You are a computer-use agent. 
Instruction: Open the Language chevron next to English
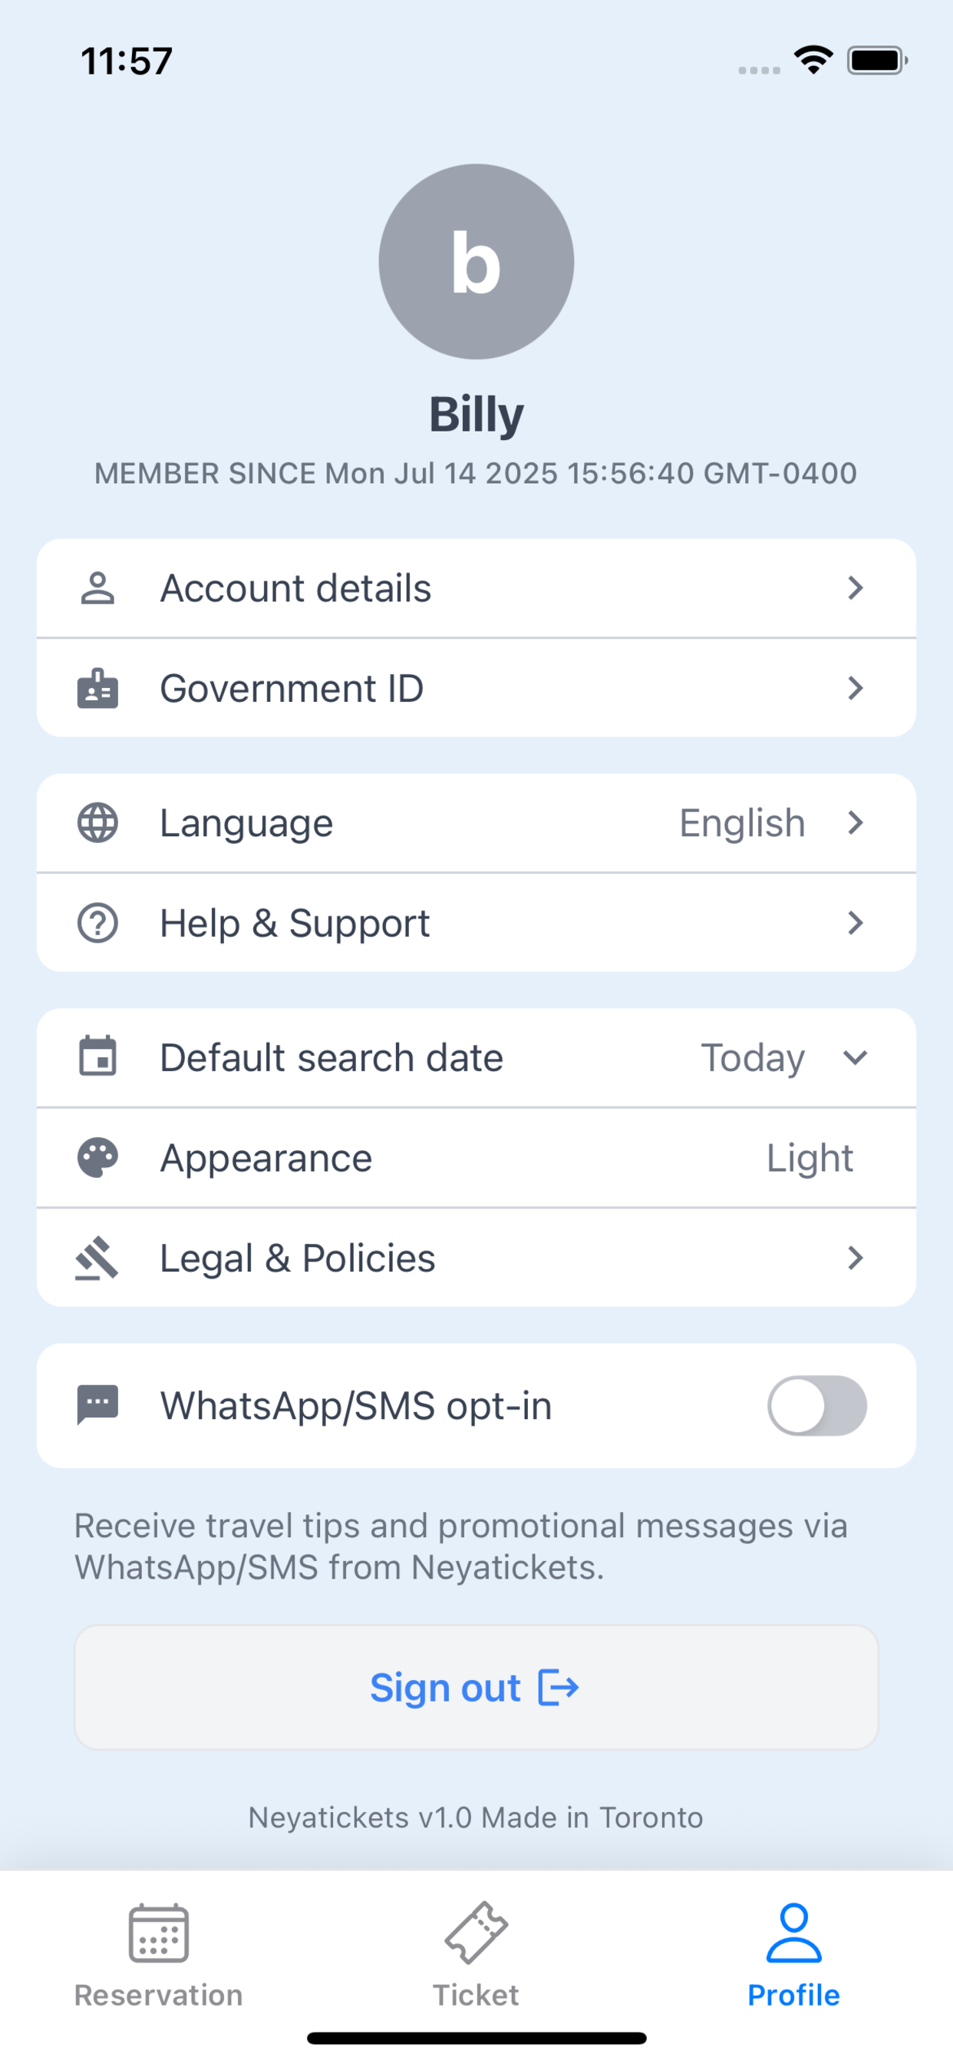[855, 823]
